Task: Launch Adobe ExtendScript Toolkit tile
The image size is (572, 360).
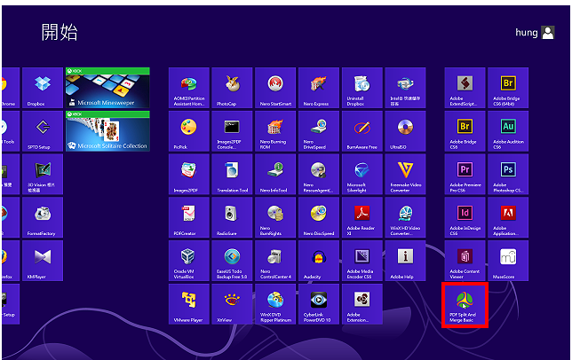Action: tap(465, 88)
